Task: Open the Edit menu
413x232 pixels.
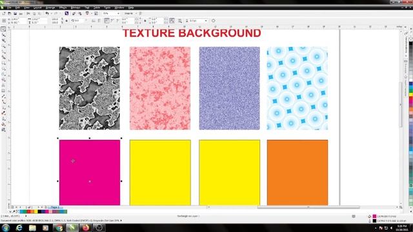Action: 17,8
